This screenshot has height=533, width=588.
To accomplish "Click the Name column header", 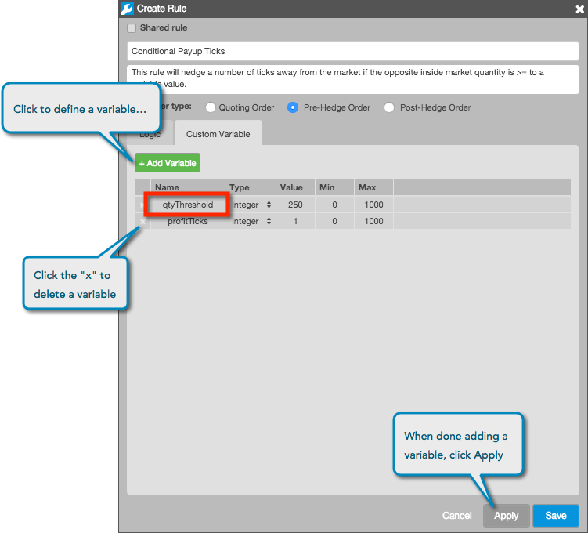I will coord(187,187).
